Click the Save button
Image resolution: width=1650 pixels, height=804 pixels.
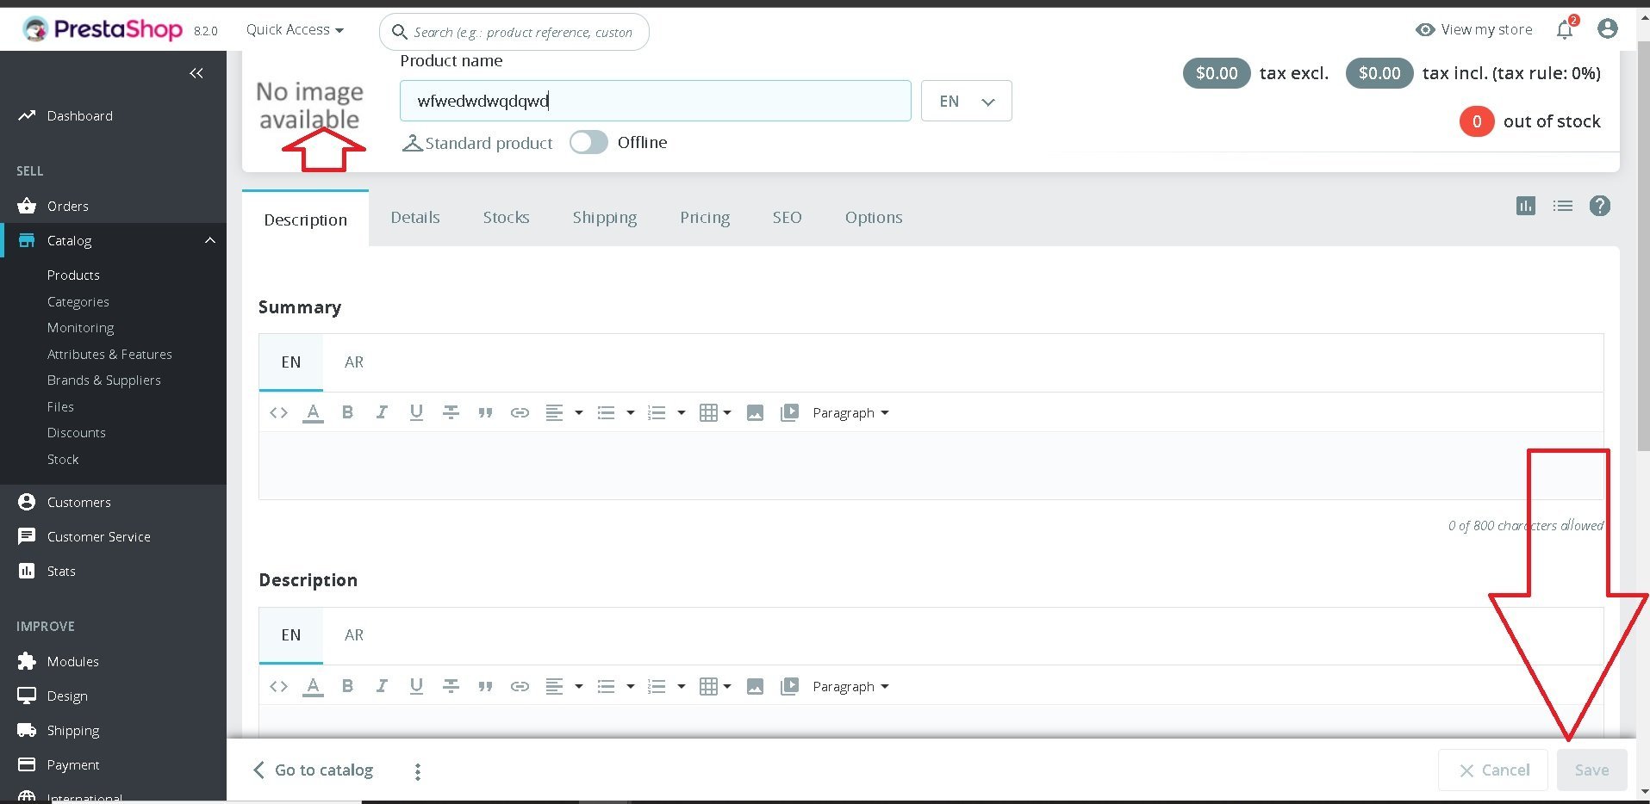click(1591, 770)
